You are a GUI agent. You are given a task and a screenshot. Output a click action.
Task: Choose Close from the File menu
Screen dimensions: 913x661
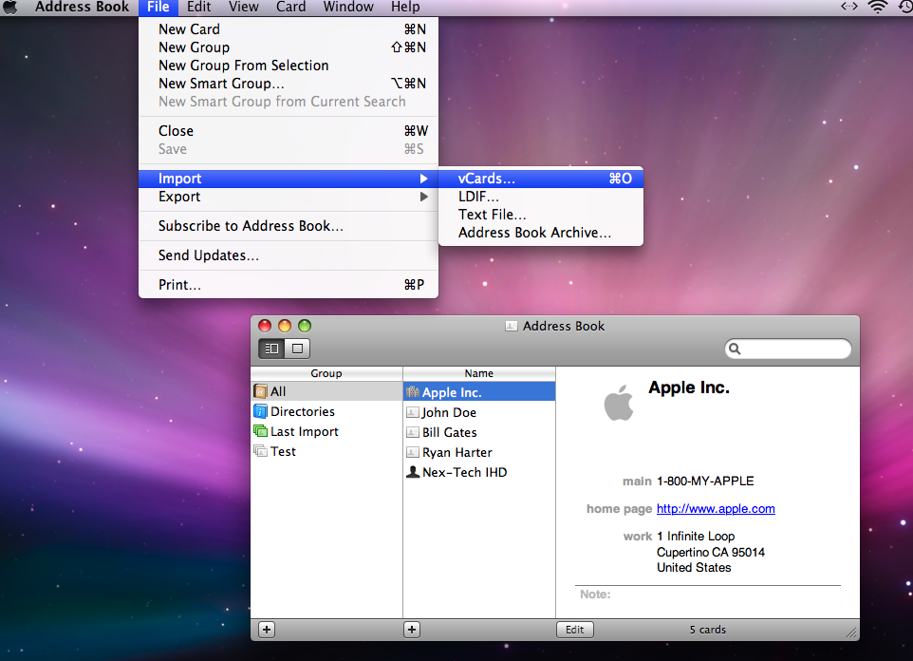point(289,131)
